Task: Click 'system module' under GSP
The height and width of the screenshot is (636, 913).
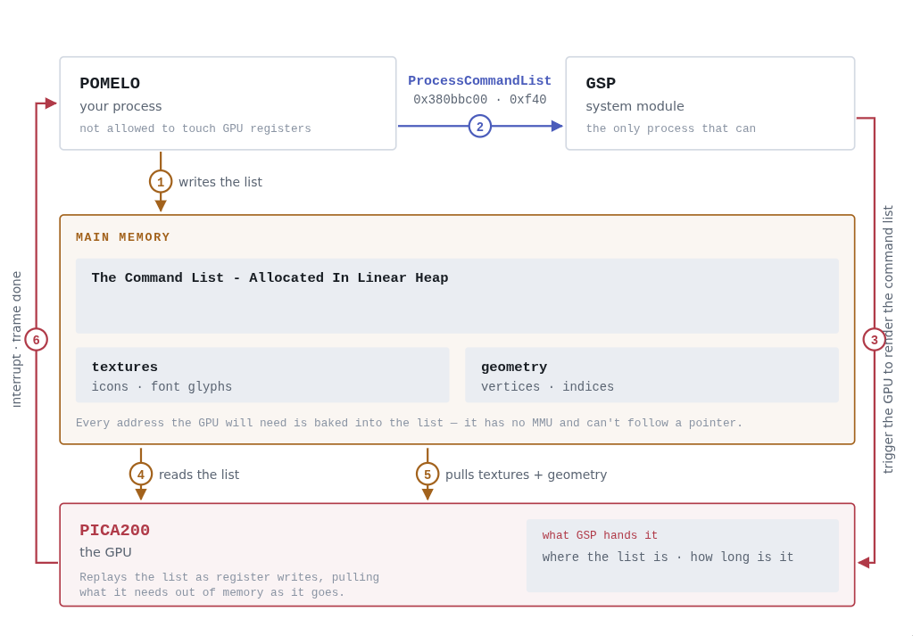Action: point(635,106)
